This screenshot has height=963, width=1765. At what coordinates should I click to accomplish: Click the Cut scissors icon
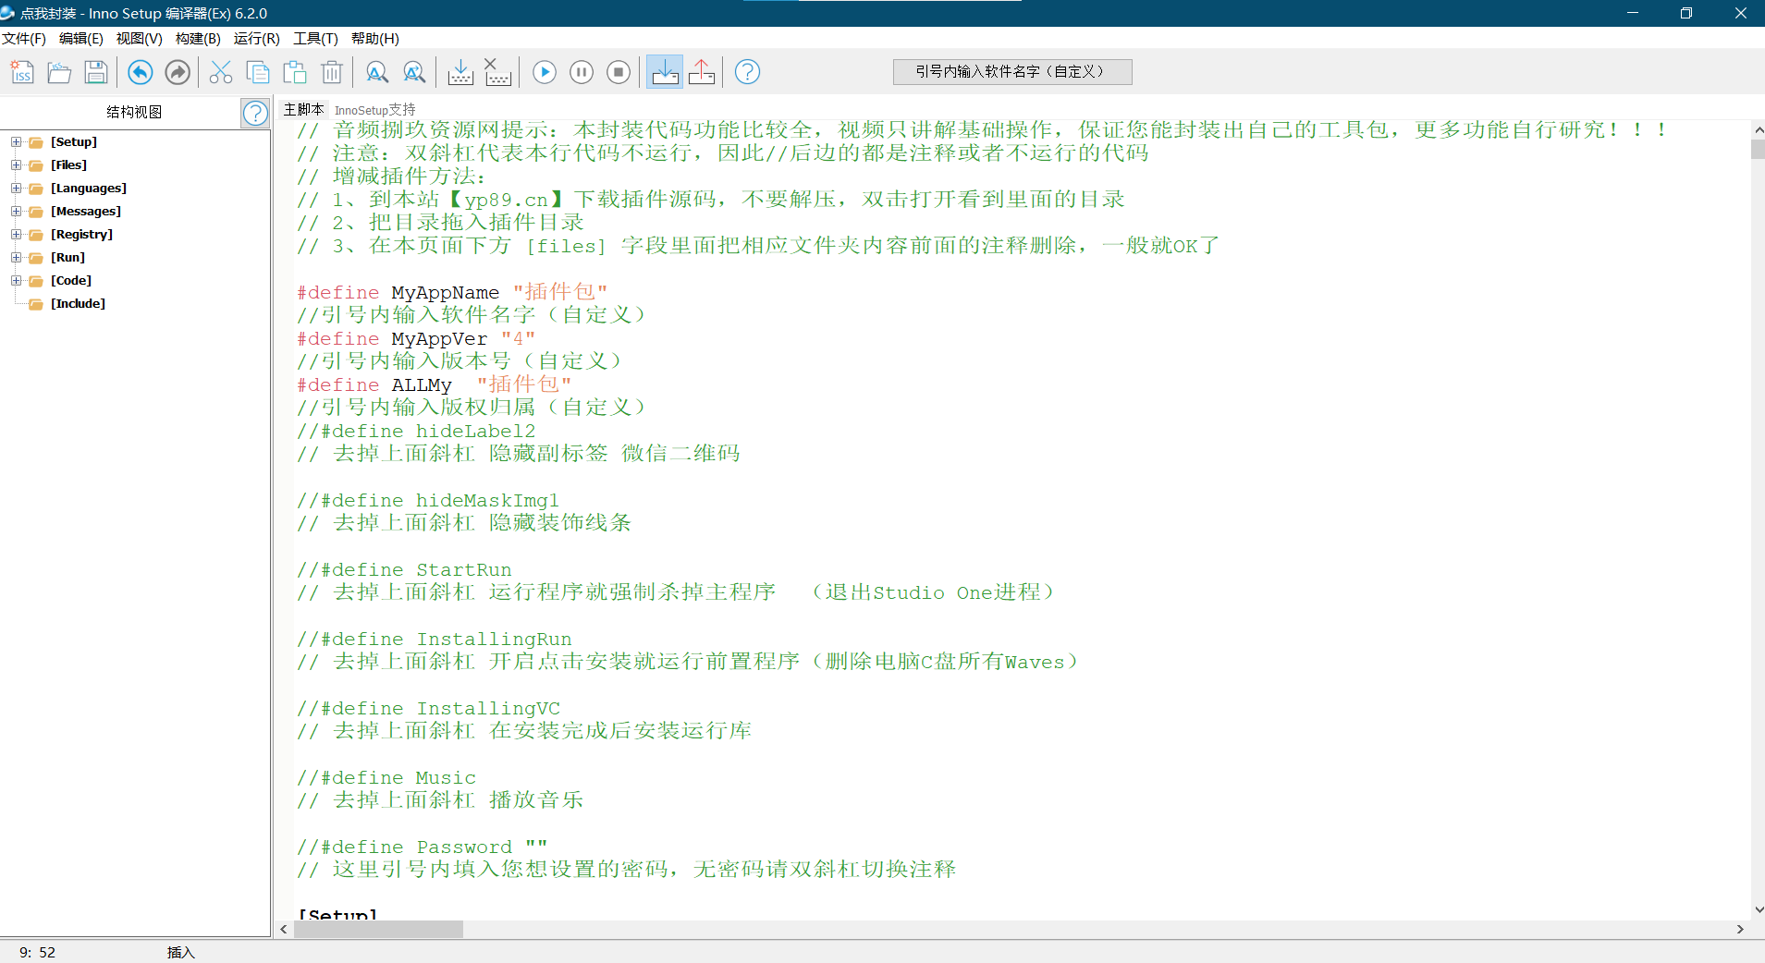[x=221, y=72]
